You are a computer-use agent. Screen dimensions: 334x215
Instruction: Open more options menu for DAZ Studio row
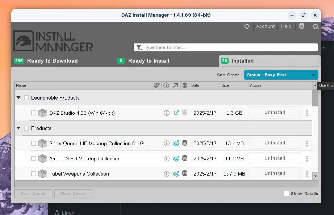coord(307,113)
